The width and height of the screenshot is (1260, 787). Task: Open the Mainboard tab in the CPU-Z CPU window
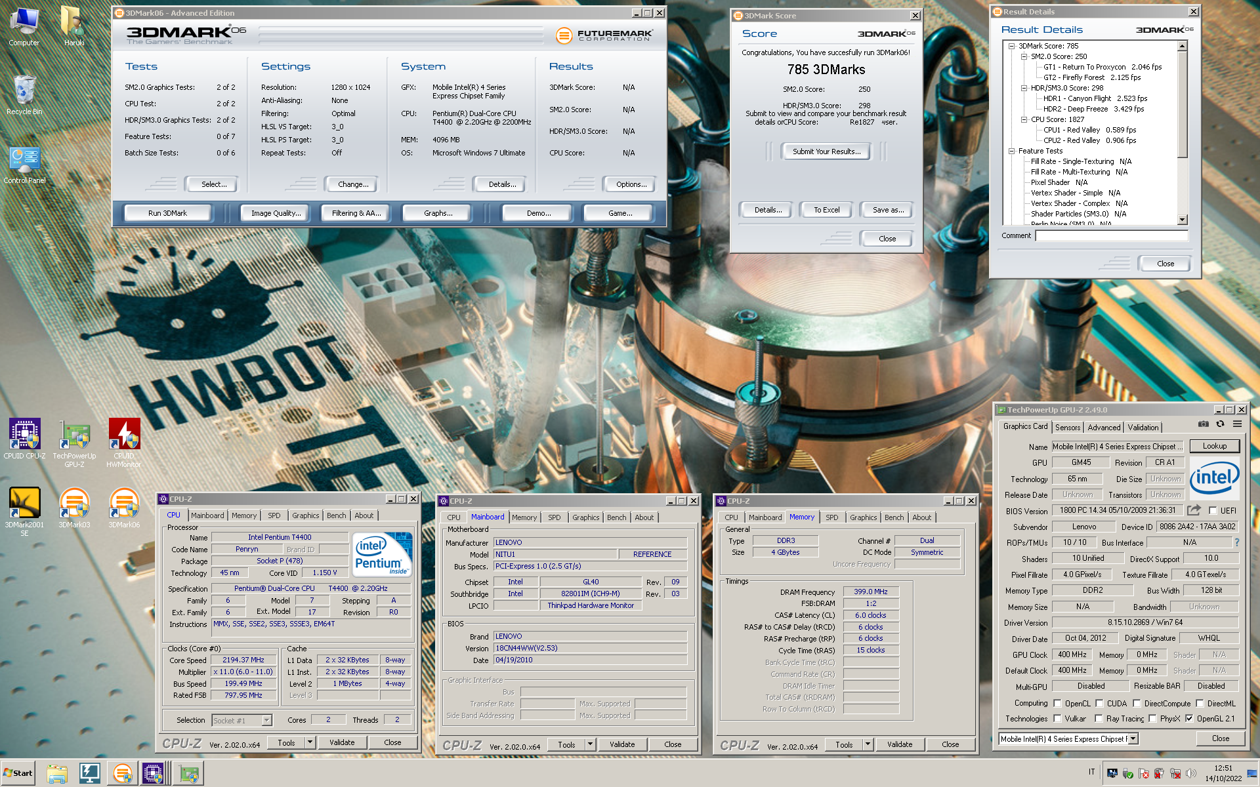coord(207,515)
